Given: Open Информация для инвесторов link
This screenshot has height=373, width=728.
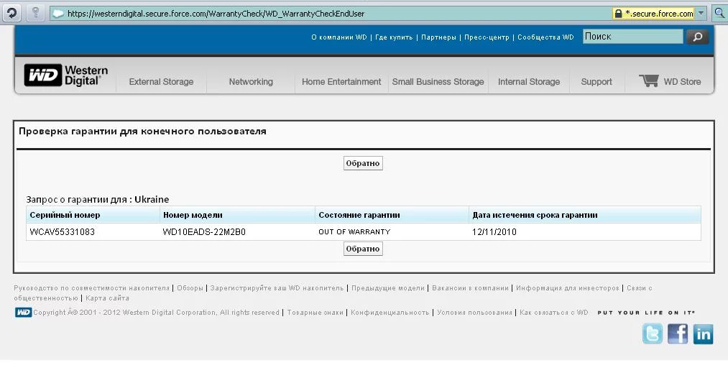Looking at the screenshot, I should (x=567, y=288).
